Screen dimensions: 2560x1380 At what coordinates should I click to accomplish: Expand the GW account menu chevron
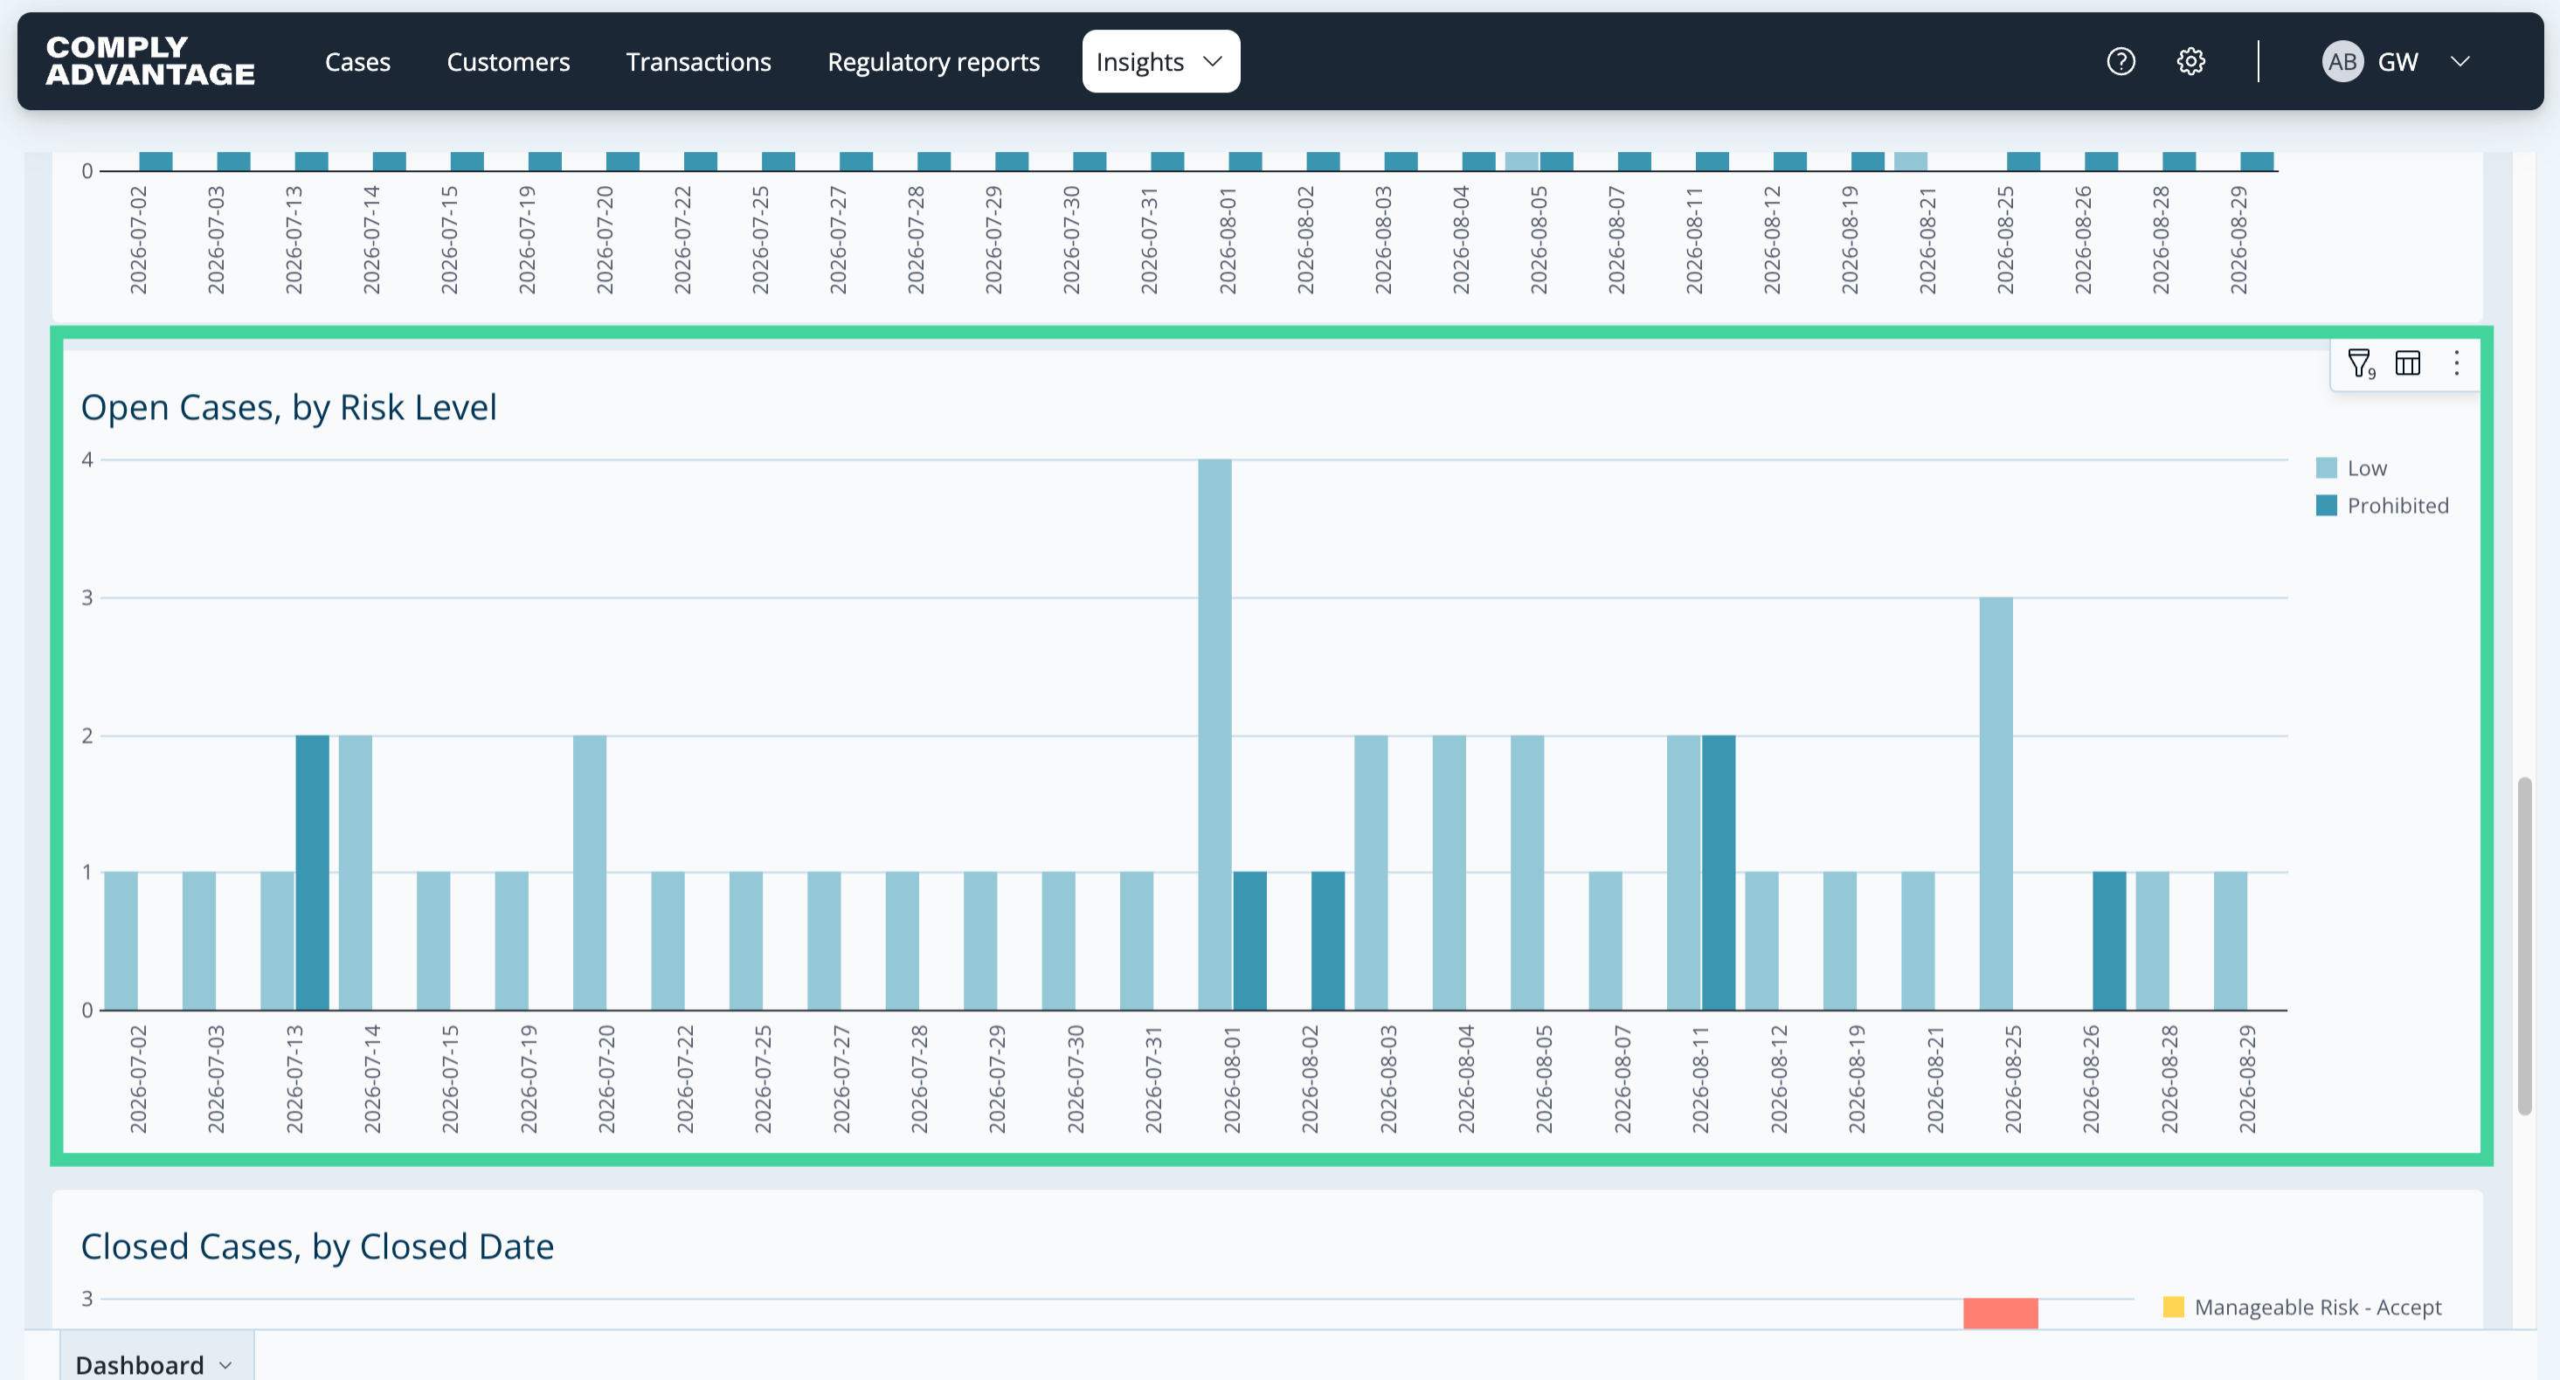click(2460, 62)
